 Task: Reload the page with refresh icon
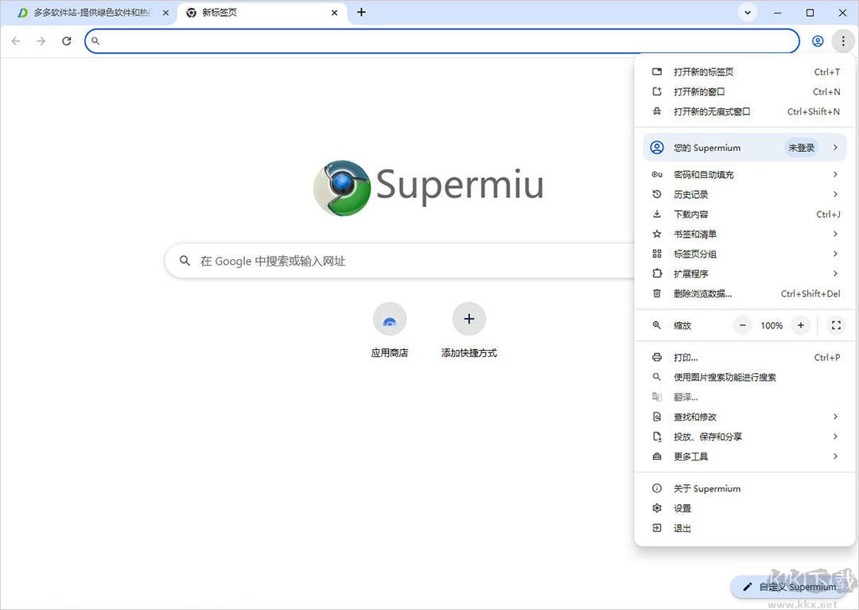(x=66, y=41)
